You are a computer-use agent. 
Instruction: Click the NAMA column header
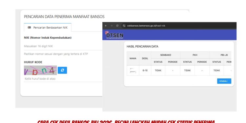coord(133,58)
